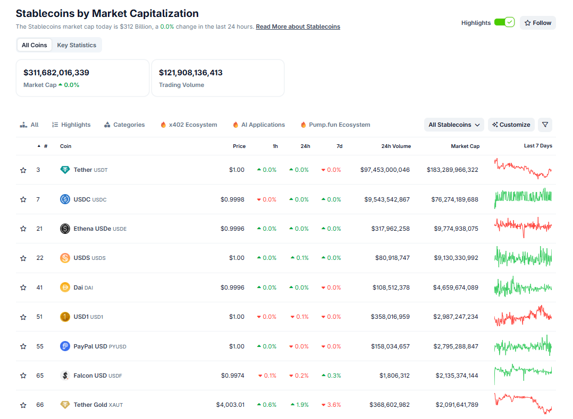The width and height of the screenshot is (573, 419).
Task: Click Tether's last 7 days sparkline chart
Action: pos(523,169)
